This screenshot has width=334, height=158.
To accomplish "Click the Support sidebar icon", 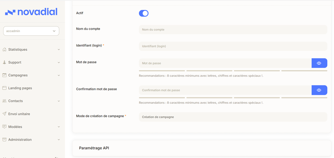I will [5, 62].
